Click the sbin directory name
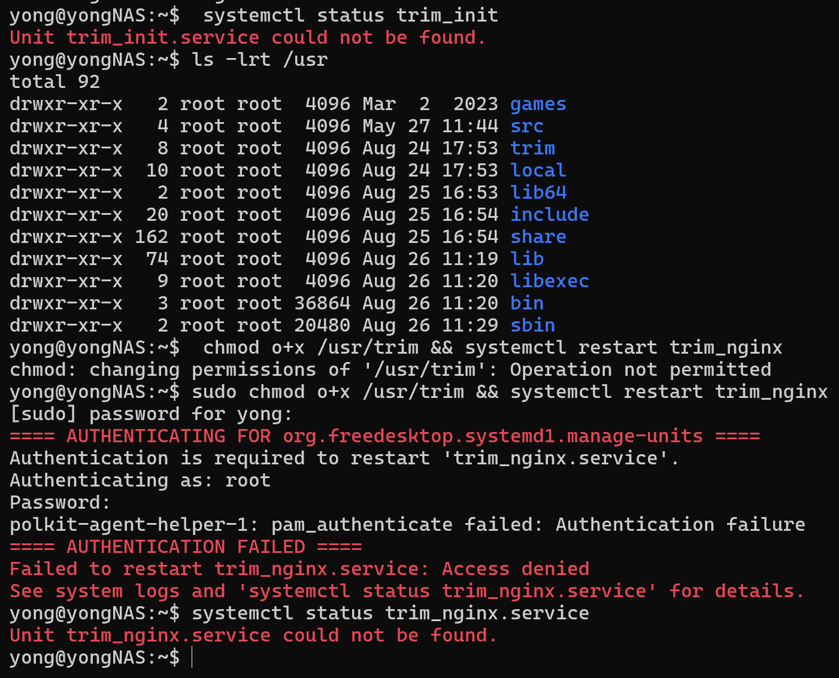Viewport: 839px width, 678px height. tap(532, 326)
